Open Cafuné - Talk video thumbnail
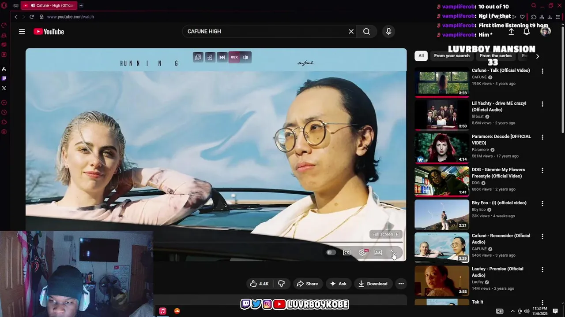The width and height of the screenshot is (565, 317). pos(442,82)
